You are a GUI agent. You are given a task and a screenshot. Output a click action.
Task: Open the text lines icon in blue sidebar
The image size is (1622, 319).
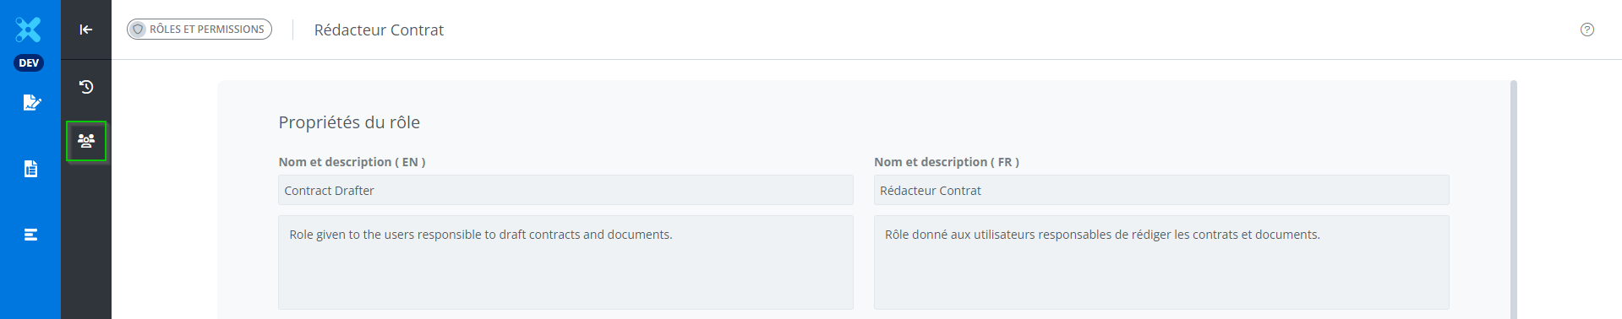coord(30,235)
